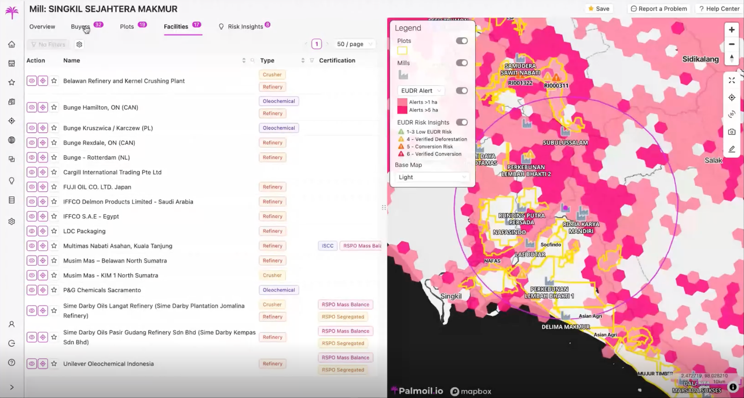The width and height of the screenshot is (744, 398).
Task: Search within the Name column
Action: (x=252, y=60)
